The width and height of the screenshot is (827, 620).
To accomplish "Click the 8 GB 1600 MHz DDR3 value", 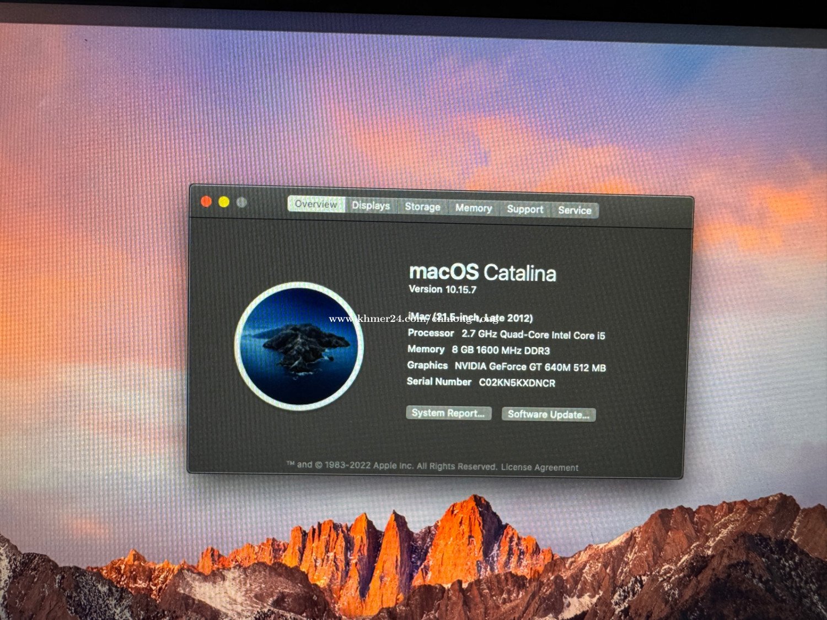I will point(501,351).
